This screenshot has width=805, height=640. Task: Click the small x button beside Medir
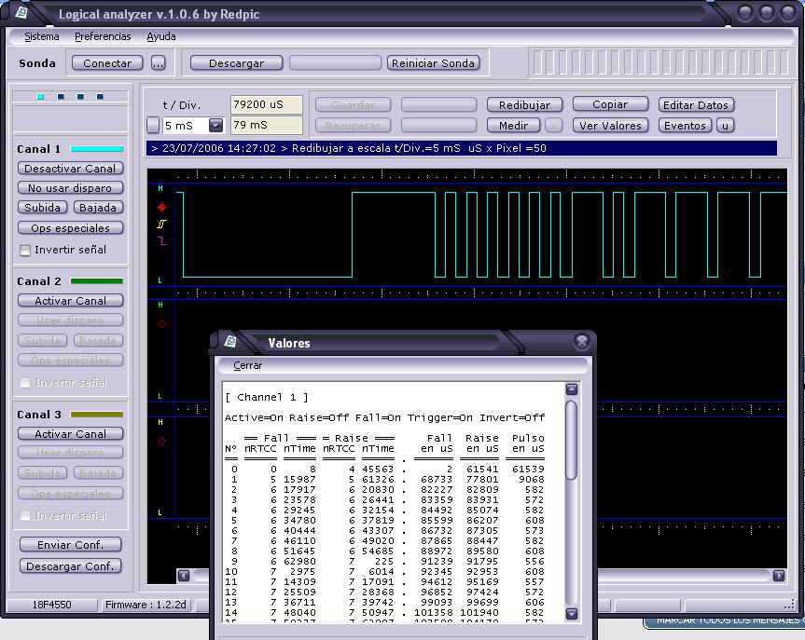tap(553, 126)
